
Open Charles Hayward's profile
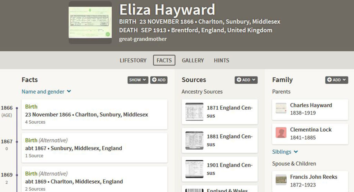click(310, 109)
